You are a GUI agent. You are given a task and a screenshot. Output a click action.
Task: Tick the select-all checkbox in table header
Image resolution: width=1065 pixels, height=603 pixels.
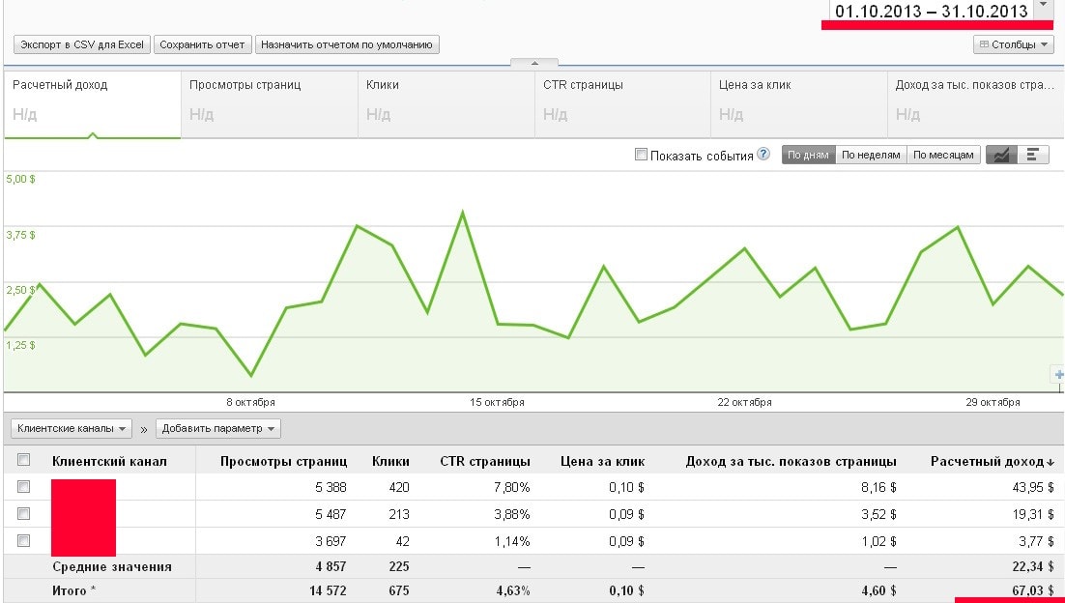(x=24, y=461)
